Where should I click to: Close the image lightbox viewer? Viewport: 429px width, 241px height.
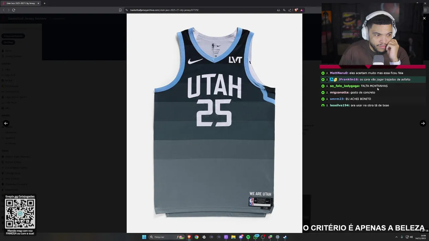[424, 18]
